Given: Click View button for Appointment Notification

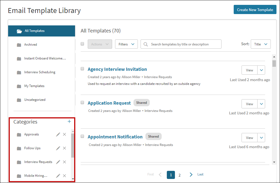Looking at the screenshot, I should click(x=249, y=138).
